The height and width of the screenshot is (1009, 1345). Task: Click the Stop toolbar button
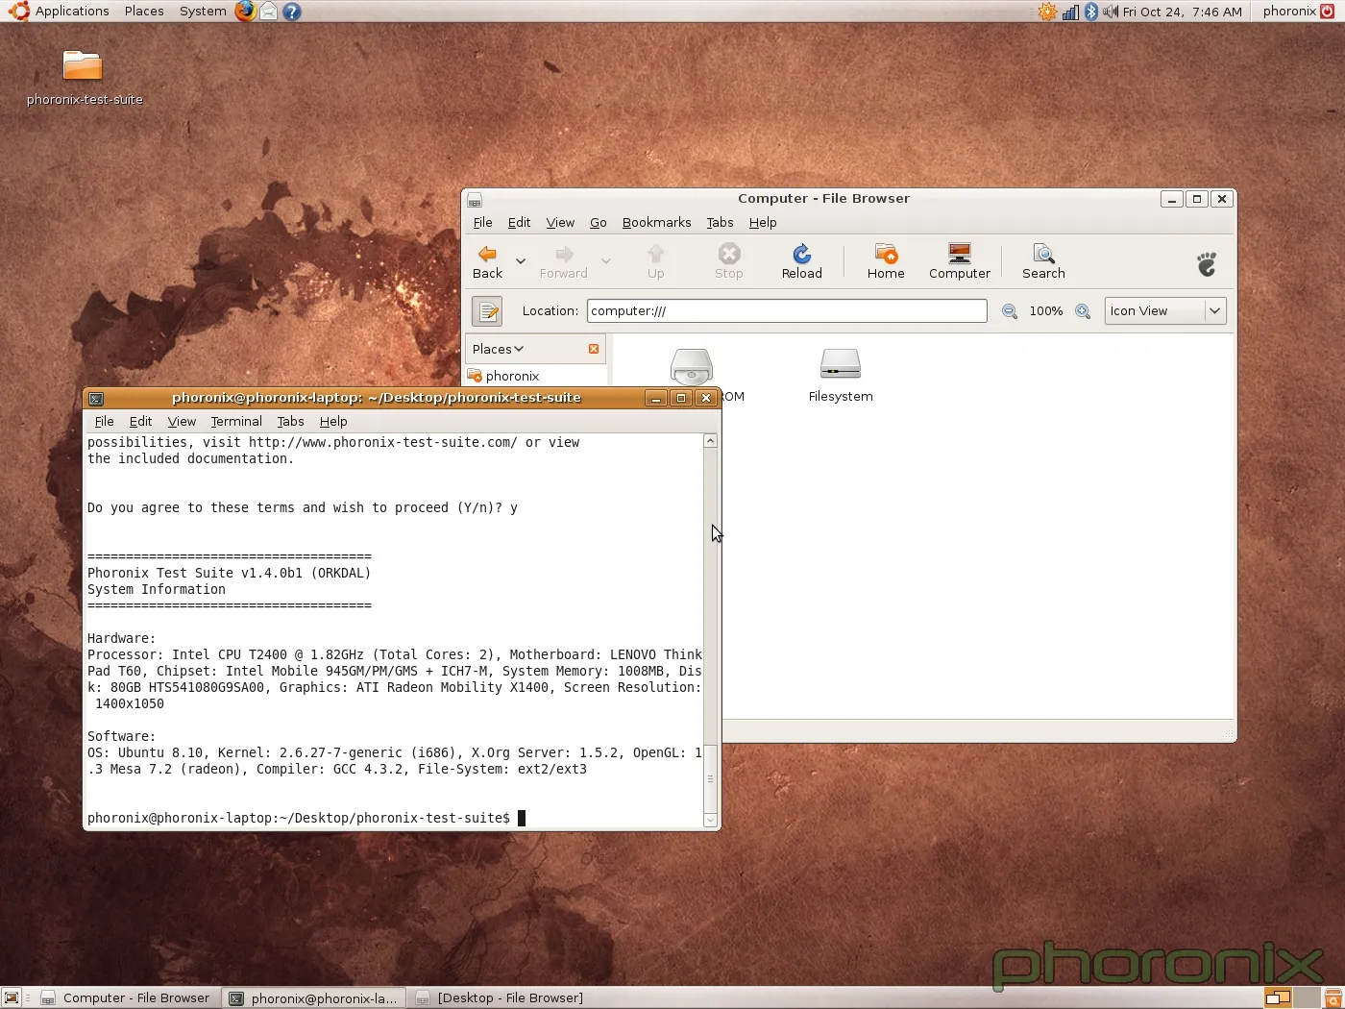coord(729,261)
